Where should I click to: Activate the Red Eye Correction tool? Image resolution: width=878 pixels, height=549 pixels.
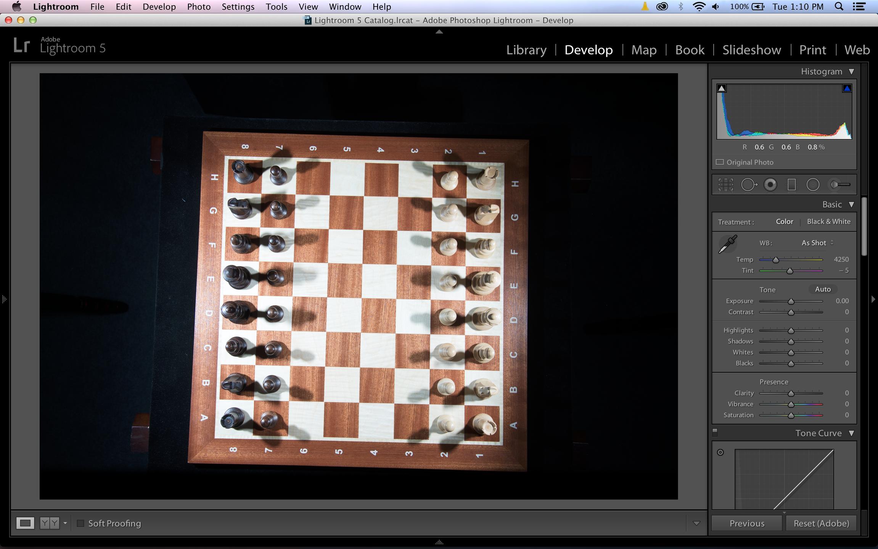[770, 185]
